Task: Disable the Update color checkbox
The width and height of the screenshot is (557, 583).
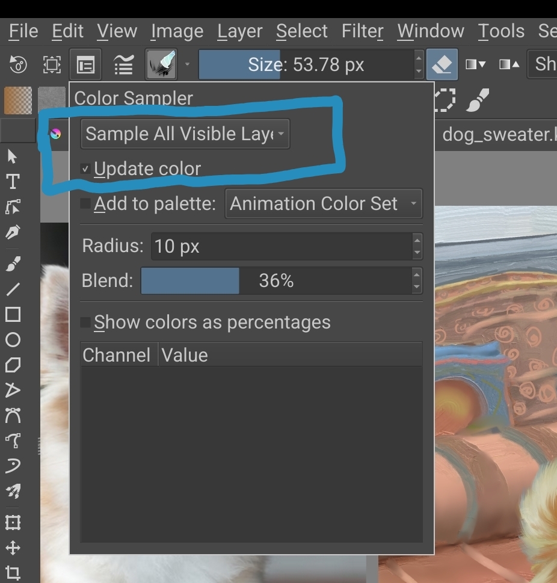Action: tap(85, 169)
